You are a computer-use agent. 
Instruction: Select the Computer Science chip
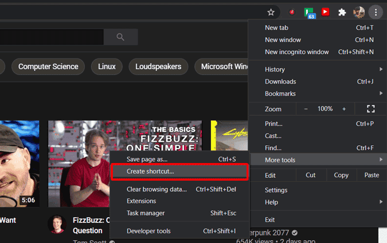pos(48,66)
